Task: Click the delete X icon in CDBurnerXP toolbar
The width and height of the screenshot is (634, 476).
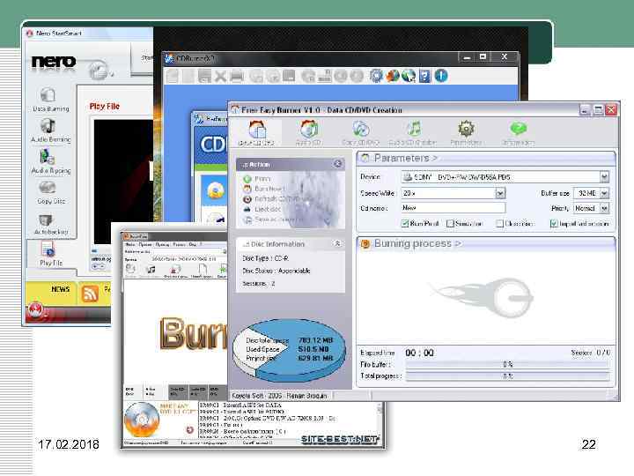Action: click(220, 76)
